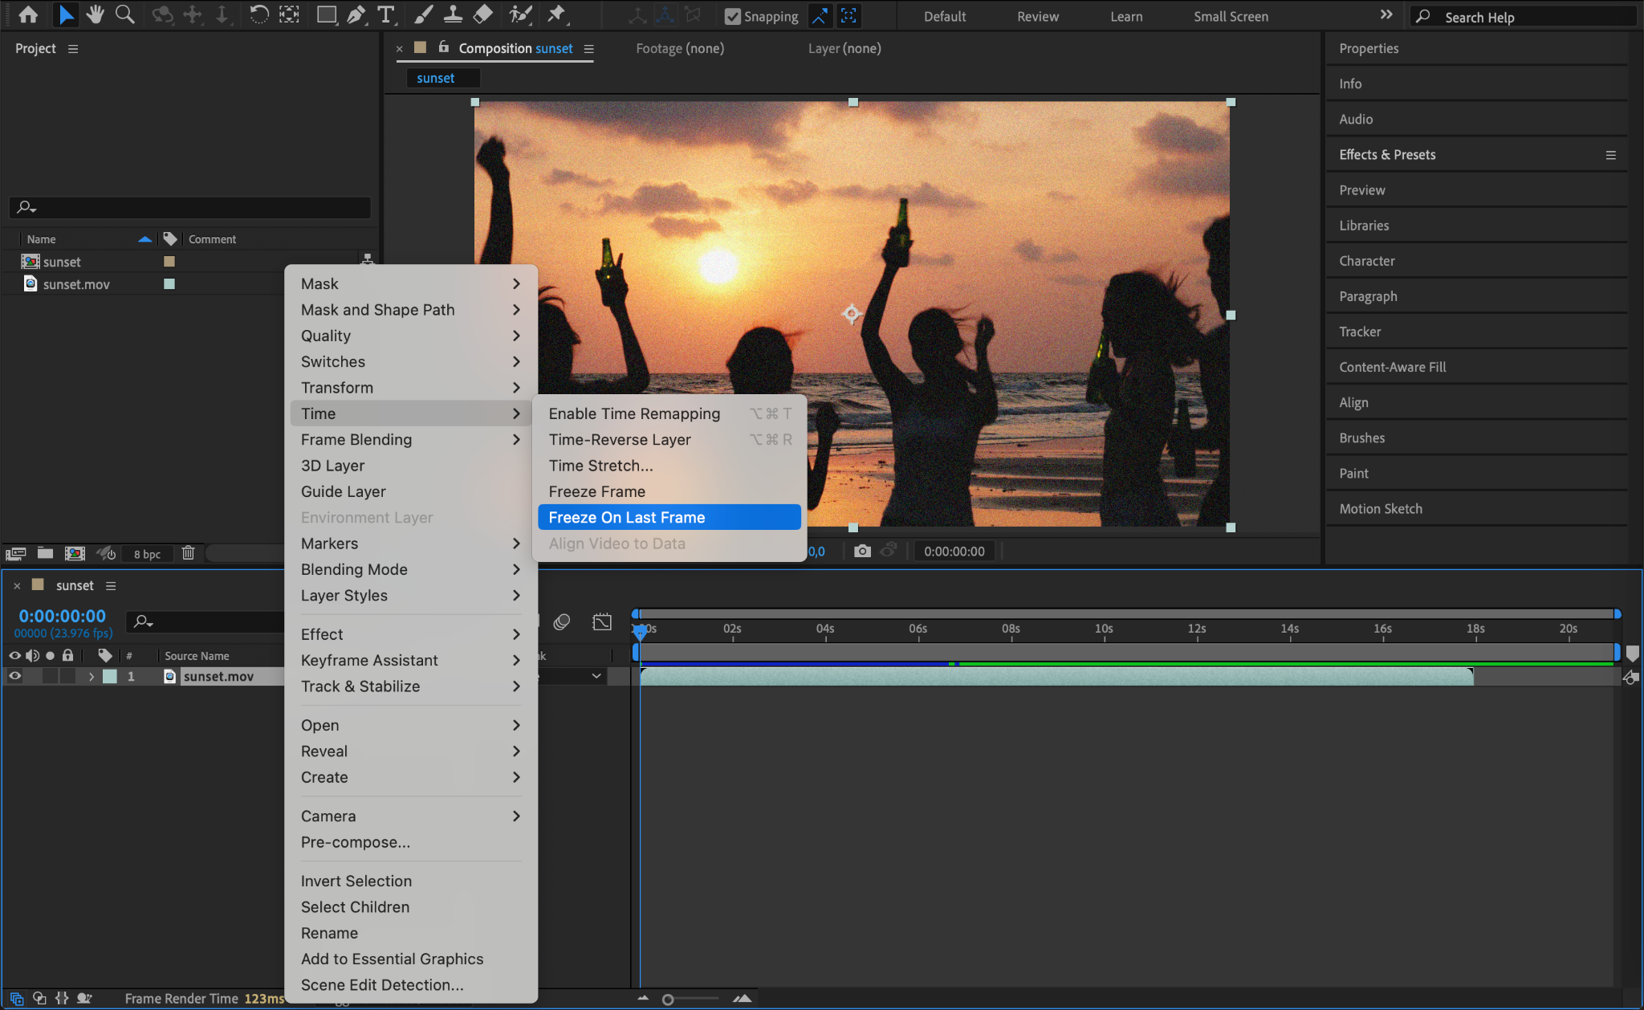Select the Hand tool in toolbar

(96, 14)
